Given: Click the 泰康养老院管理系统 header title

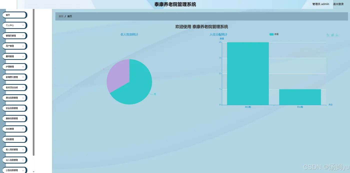Looking at the screenshot, I should click(175, 4).
